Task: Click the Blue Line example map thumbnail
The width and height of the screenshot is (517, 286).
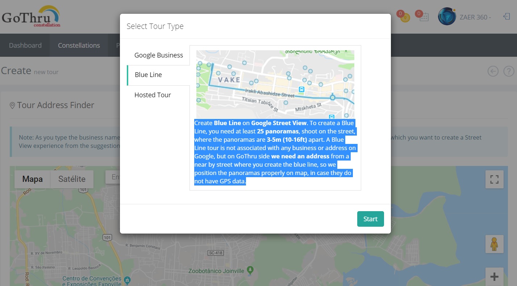Action: (x=275, y=84)
